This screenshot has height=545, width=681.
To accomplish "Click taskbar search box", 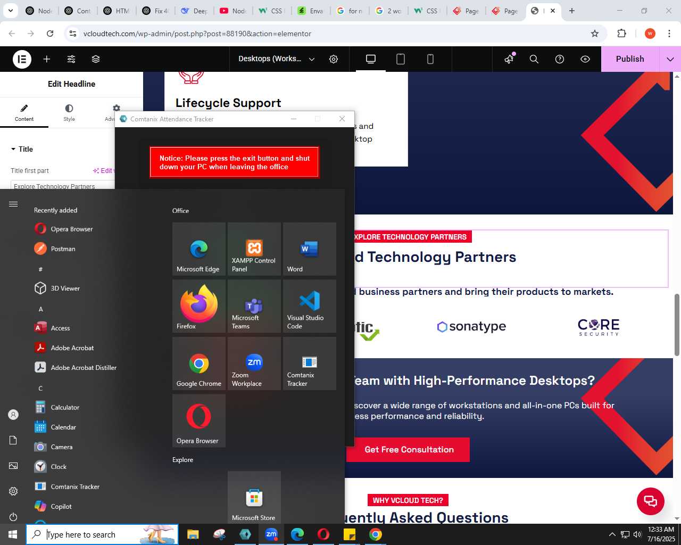I will (x=102, y=534).
